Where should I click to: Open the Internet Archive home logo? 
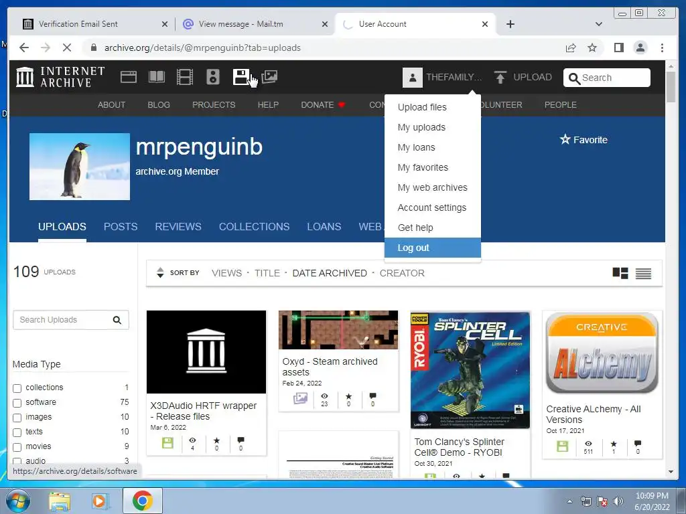tap(60, 77)
